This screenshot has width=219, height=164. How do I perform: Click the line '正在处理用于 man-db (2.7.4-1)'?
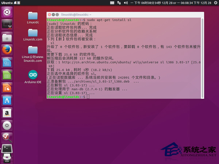click(87, 89)
